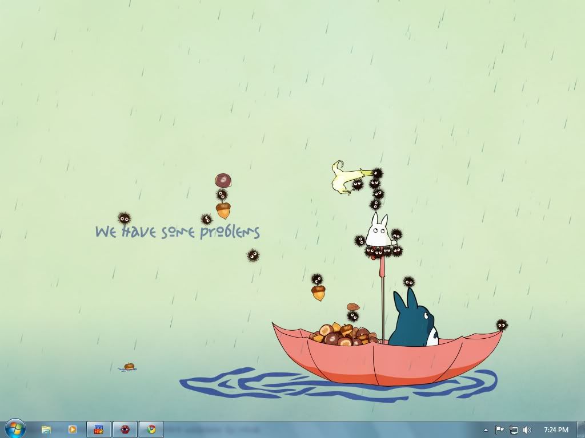The width and height of the screenshot is (585, 438).
Task: Click the volume speaker tray icon
Action: [x=527, y=430]
